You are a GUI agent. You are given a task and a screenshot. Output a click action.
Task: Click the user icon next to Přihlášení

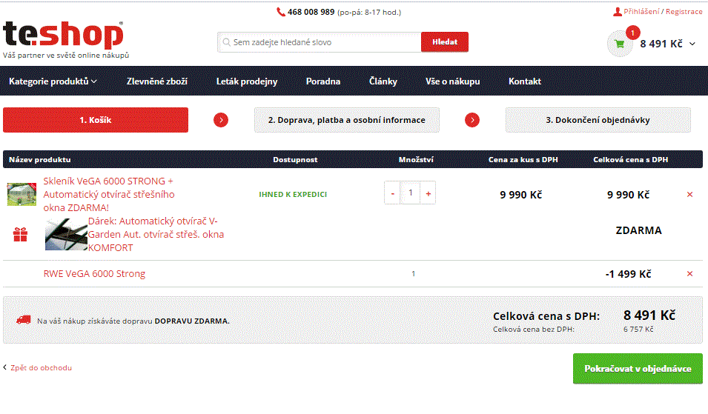618,12
